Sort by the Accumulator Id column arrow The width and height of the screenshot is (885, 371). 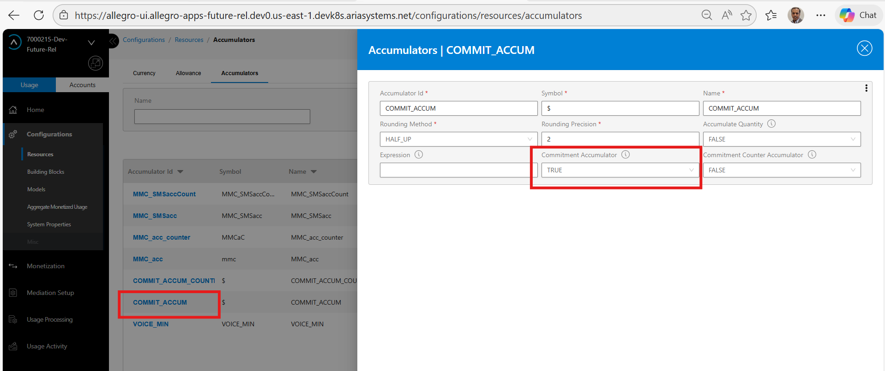(x=181, y=172)
